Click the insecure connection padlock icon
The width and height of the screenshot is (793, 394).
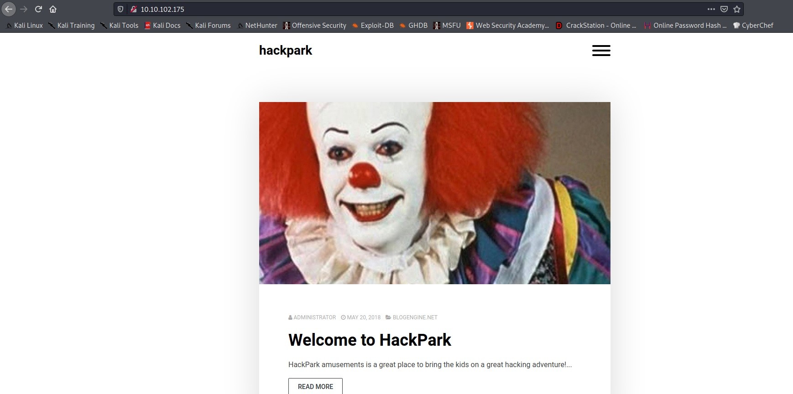pos(133,9)
